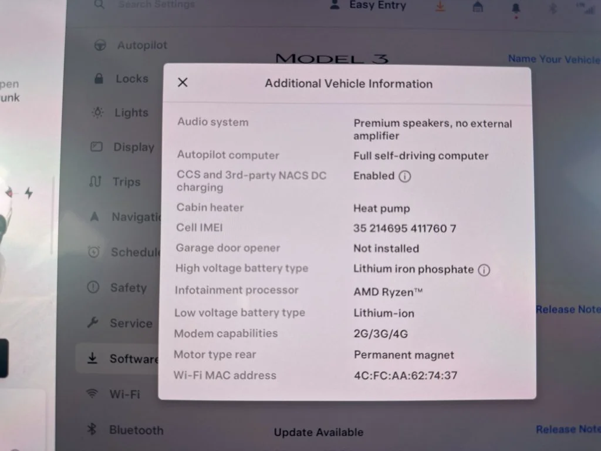The image size is (601, 451).
Task: Click the Premium speakers audio system value
Action: point(433,130)
